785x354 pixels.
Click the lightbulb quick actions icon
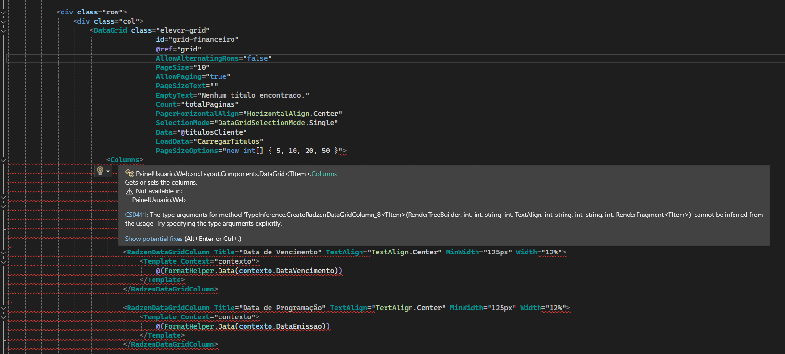[100, 171]
